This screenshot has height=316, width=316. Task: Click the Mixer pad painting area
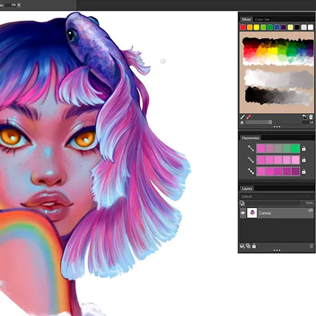277,73
